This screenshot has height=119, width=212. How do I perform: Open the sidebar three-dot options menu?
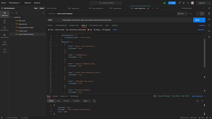point(44,13)
